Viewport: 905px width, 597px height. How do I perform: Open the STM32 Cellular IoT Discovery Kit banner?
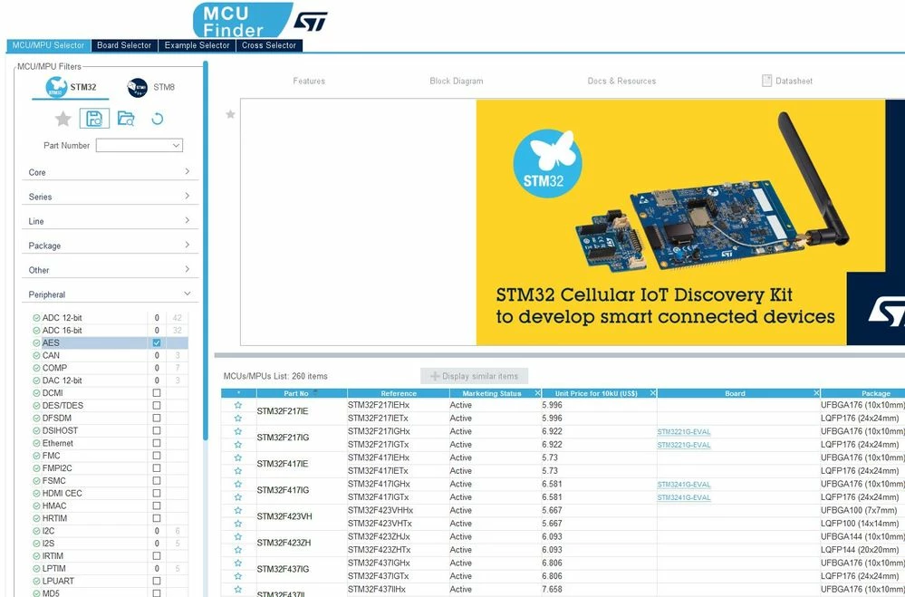[690, 222]
